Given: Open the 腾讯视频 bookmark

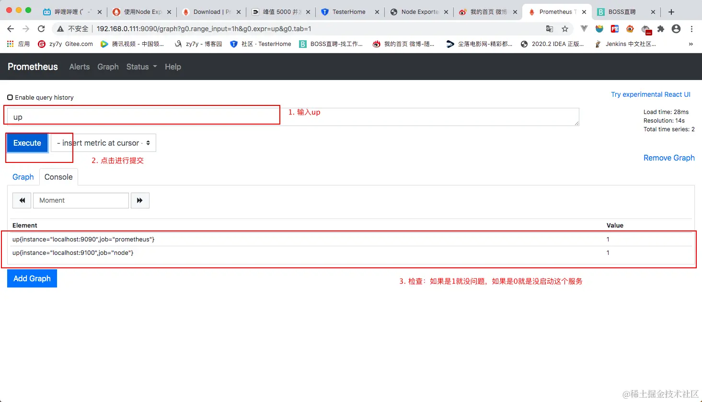Looking at the screenshot, I should click(132, 44).
